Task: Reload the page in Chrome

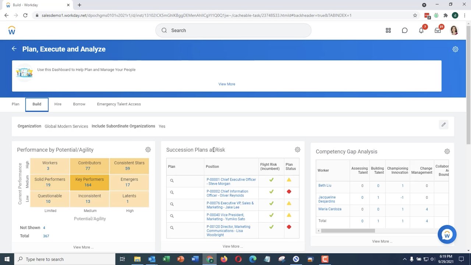Action: point(25,15)
